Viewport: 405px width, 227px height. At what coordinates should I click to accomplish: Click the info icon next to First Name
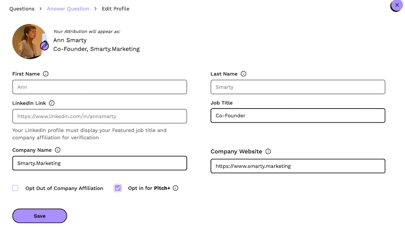[x=46, y=74]
